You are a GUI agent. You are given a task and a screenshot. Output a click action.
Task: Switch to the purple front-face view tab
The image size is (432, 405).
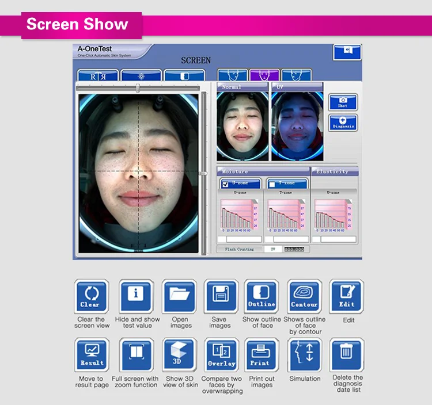click(264, 75)
